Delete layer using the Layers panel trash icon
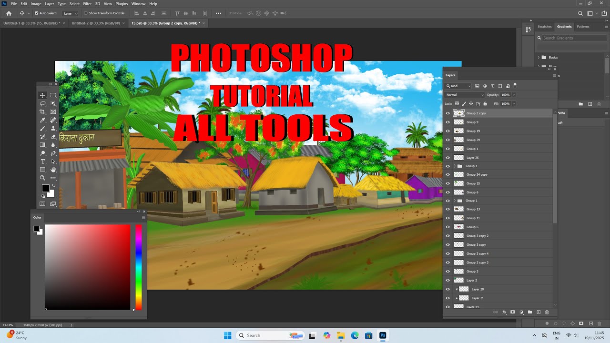610x343 pixels. (x=547, y=312)
